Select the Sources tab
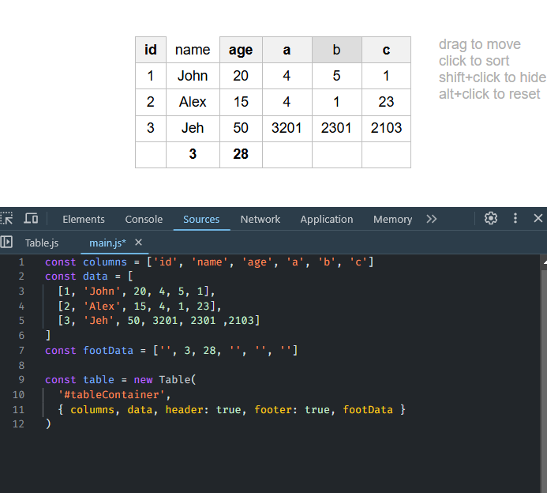 [201, 219]
